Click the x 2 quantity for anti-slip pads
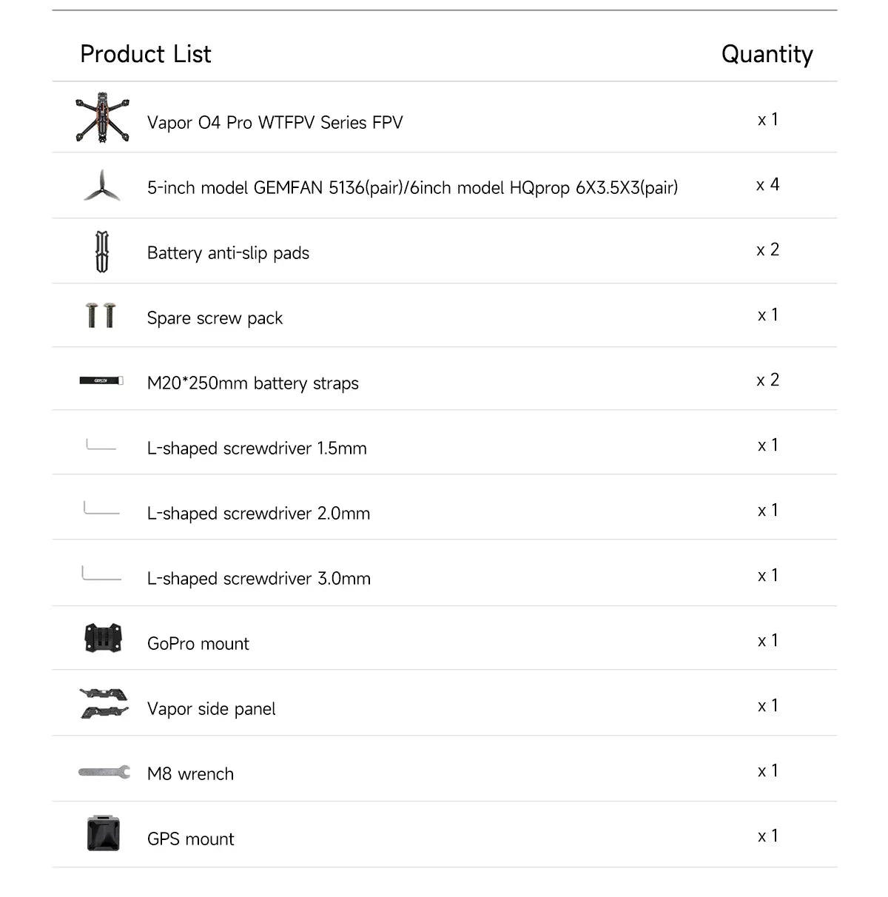The height and width of the screenshot is (897, 888). point(767,250)
